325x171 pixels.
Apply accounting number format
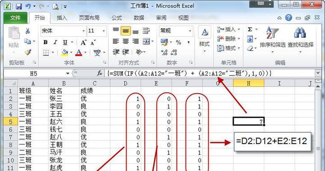click(x=164, y=42)
